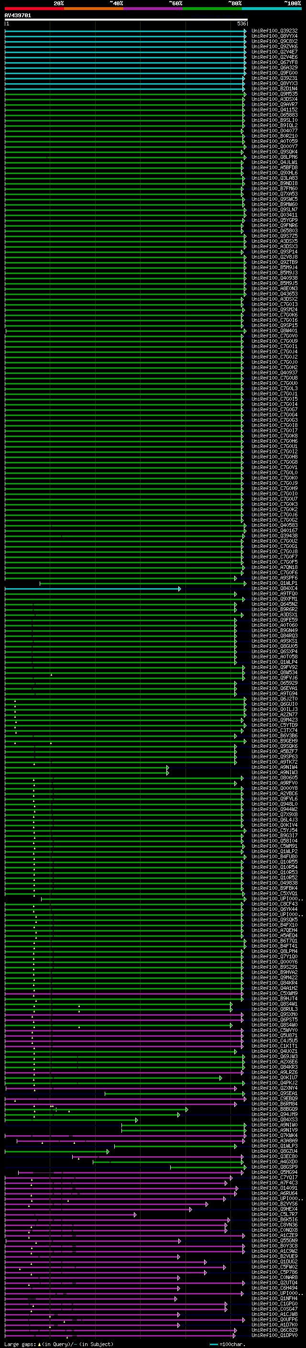Select hit label UniRef100_A9NIW4

274,767
